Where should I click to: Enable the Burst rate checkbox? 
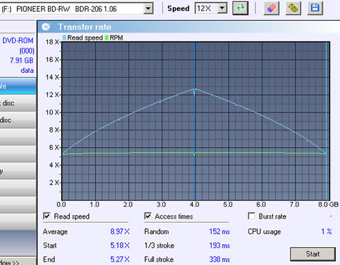pyautogui.click(x=251, y=216)
